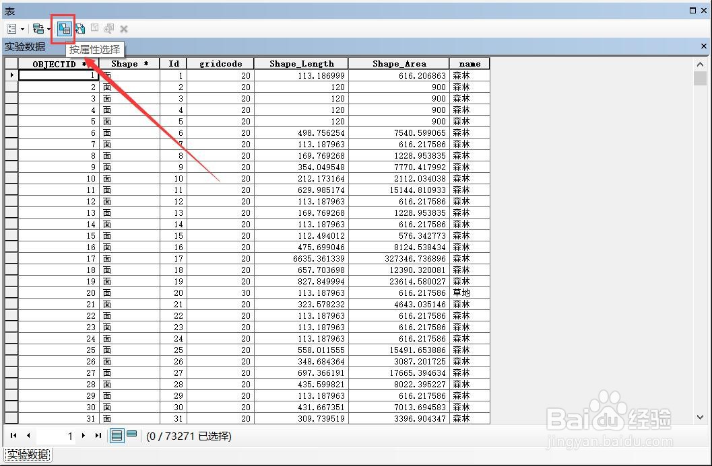Select the name column header
Image resolution: width=712 pixels, height=466 pixels.
470,63
